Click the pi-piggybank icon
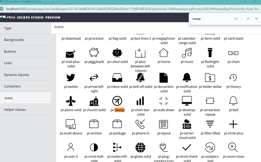The height and width of the screenshot is (162, 261). click(x=94, y=53)
